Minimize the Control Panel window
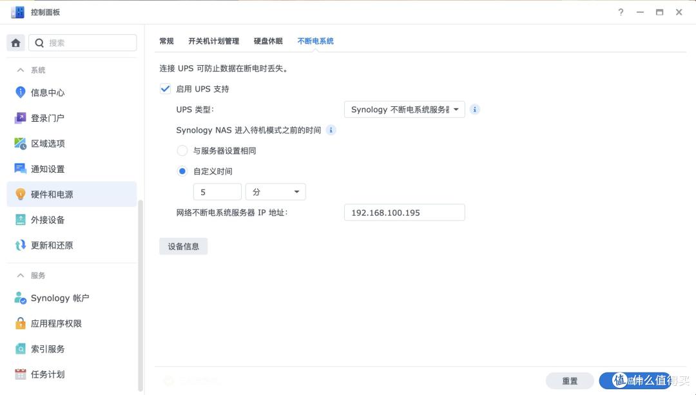 [640, 12]
